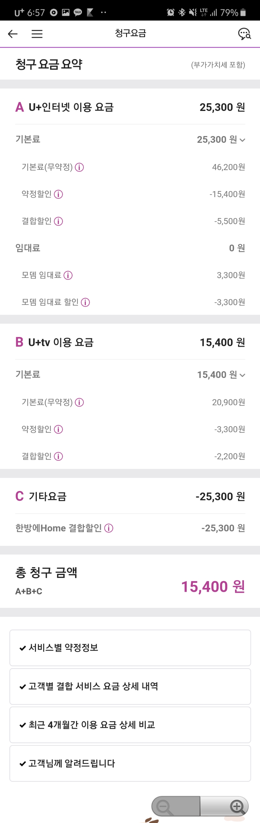The height and width of the screenshot is (823, 260).
Task: Tap info icon beside 한방에Home 결합할인
Action: coord(109,528)
